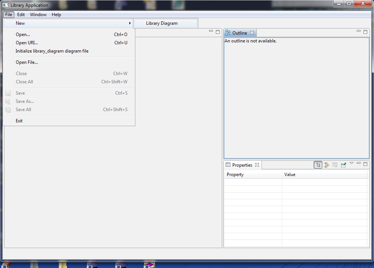374x268 pixels.
Task: Pin Properties view to current selection
Action: coord(344,165)
